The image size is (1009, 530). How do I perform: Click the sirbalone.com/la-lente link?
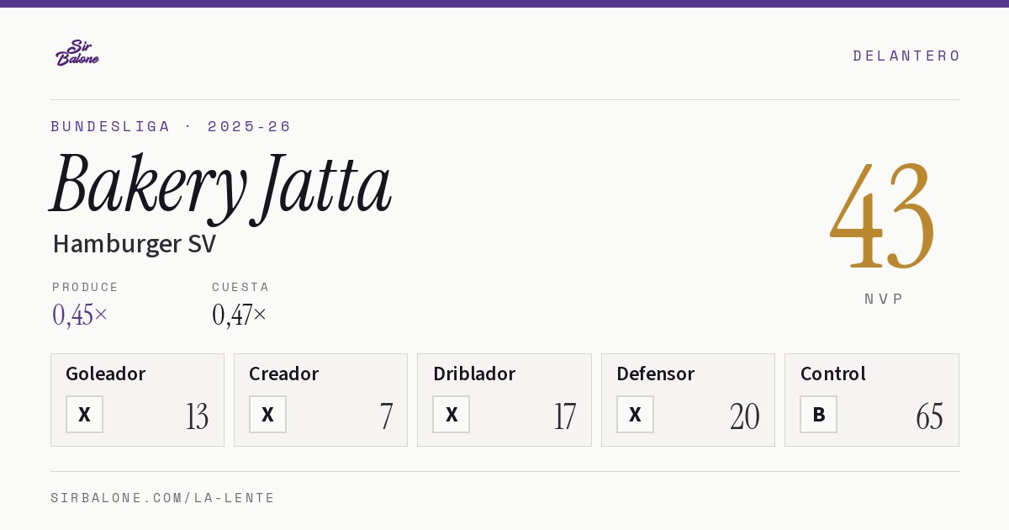[163, 498]
